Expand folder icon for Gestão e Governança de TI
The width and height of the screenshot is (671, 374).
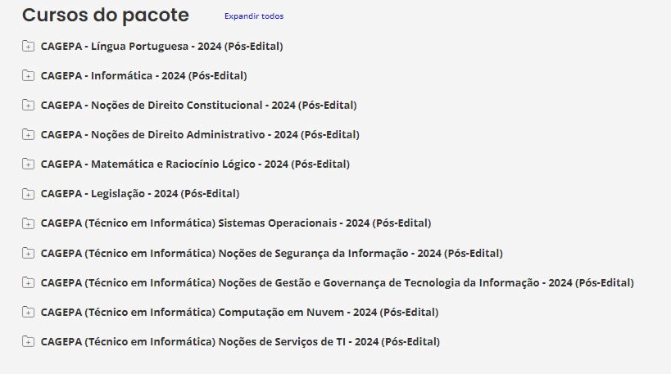(x=28, y=282)
